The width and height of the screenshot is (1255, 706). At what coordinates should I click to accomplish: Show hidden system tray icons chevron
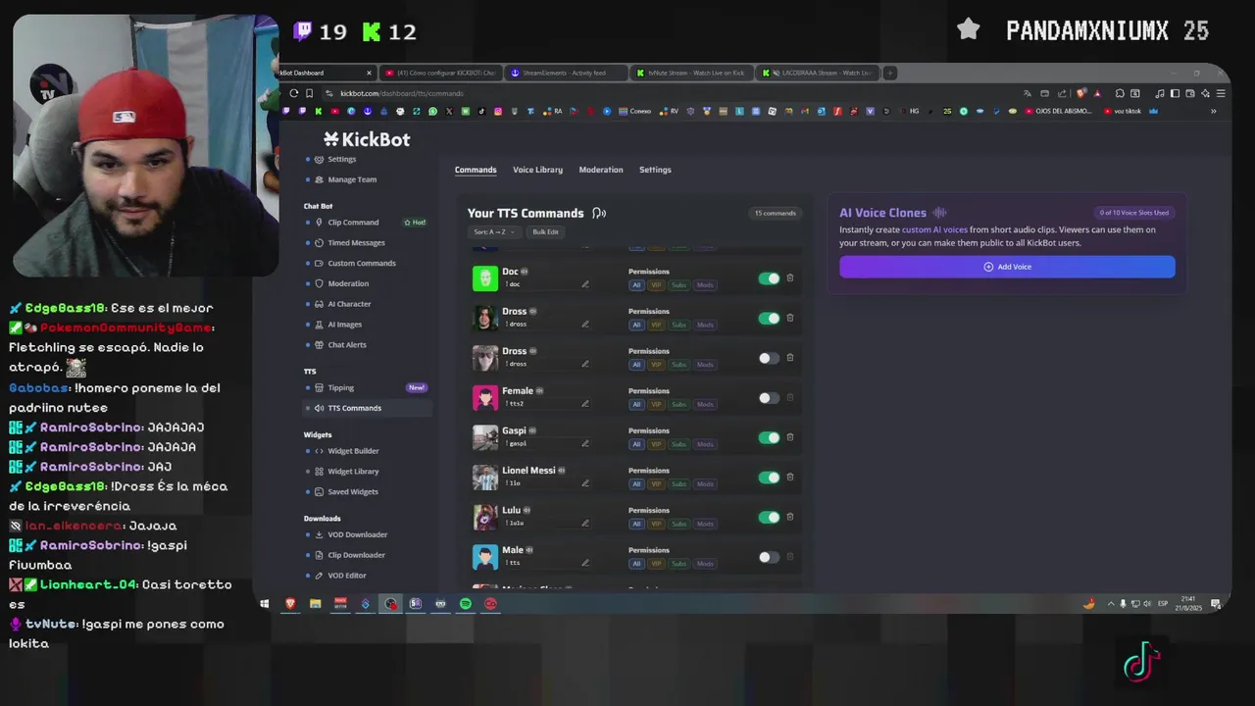1110,604
